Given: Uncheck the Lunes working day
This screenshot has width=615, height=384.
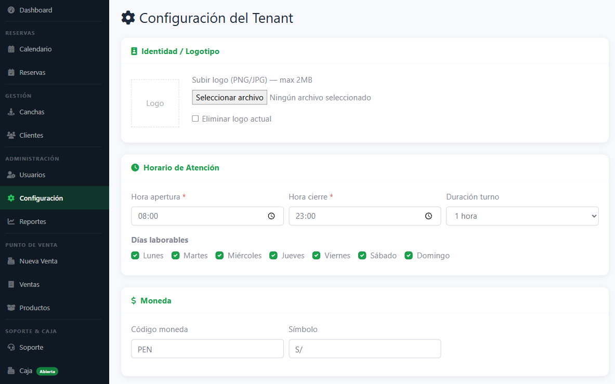Looking at the screenshot, I should point(135,256).
